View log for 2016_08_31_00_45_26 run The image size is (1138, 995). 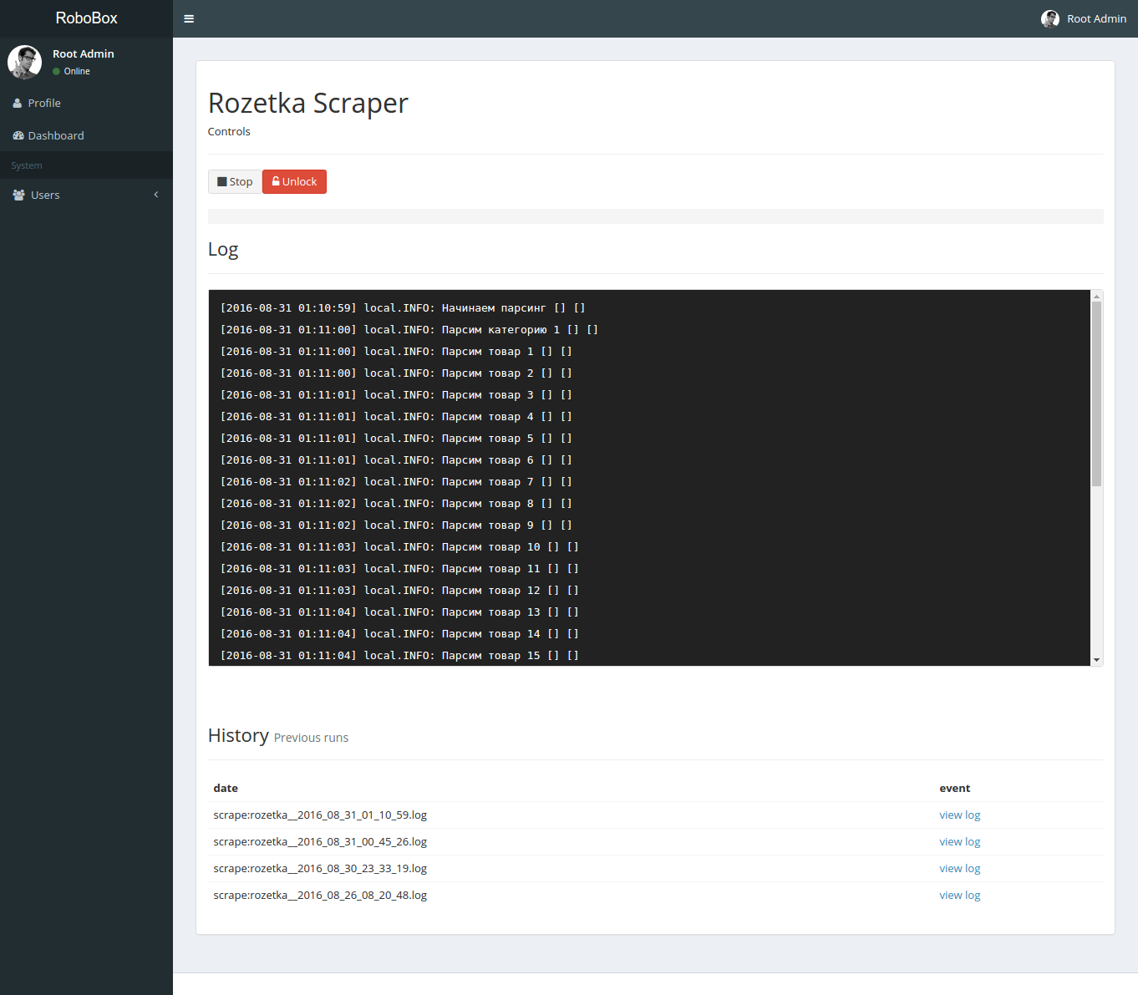959,841
